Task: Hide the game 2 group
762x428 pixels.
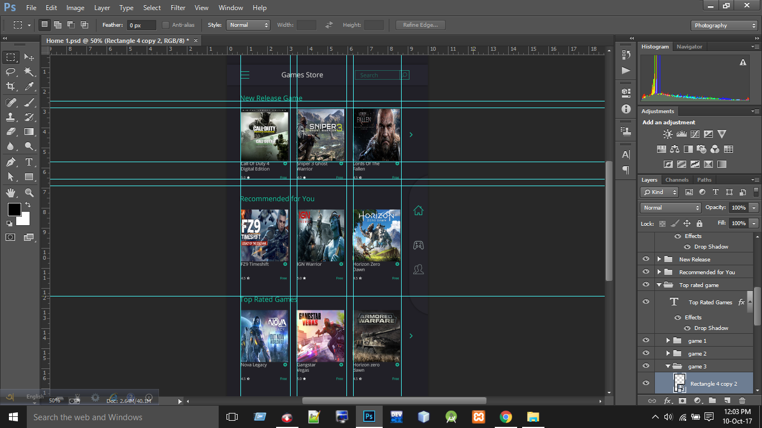Action: point(646,353)
